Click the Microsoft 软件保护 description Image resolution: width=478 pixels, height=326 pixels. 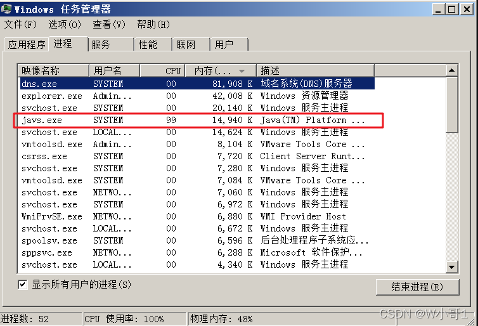[x=311, y=252]
